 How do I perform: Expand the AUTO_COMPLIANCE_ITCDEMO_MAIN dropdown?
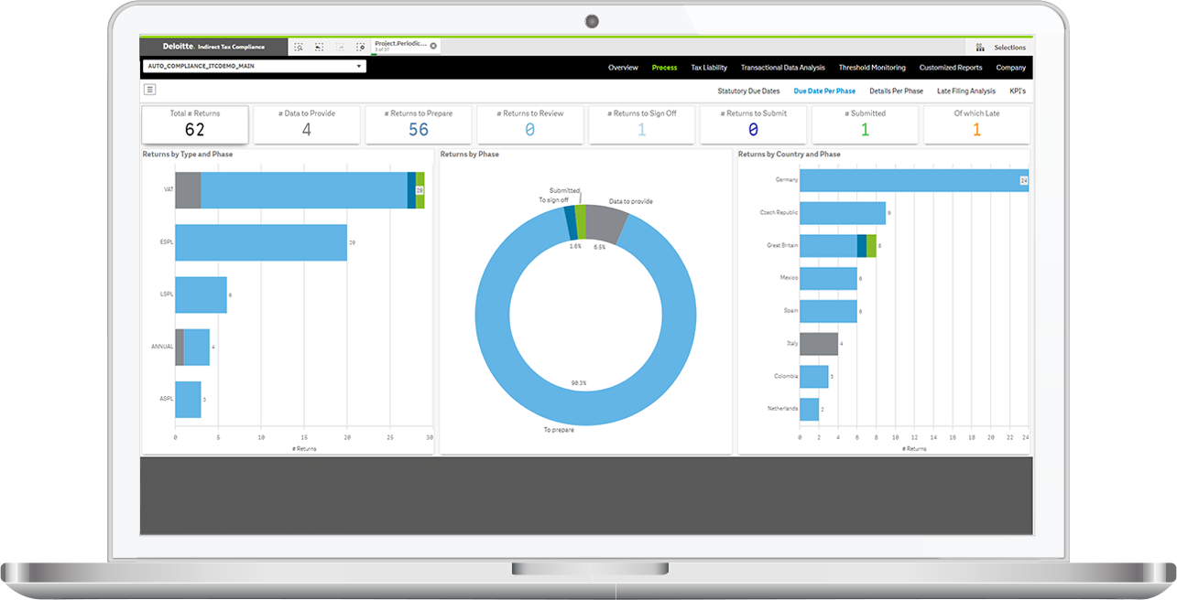[255, 67]
